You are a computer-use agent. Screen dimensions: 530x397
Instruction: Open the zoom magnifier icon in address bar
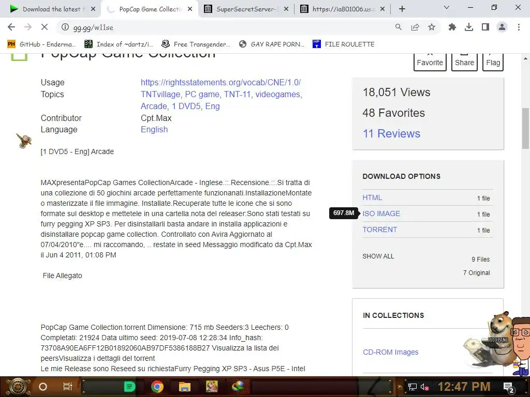point(399,27)
